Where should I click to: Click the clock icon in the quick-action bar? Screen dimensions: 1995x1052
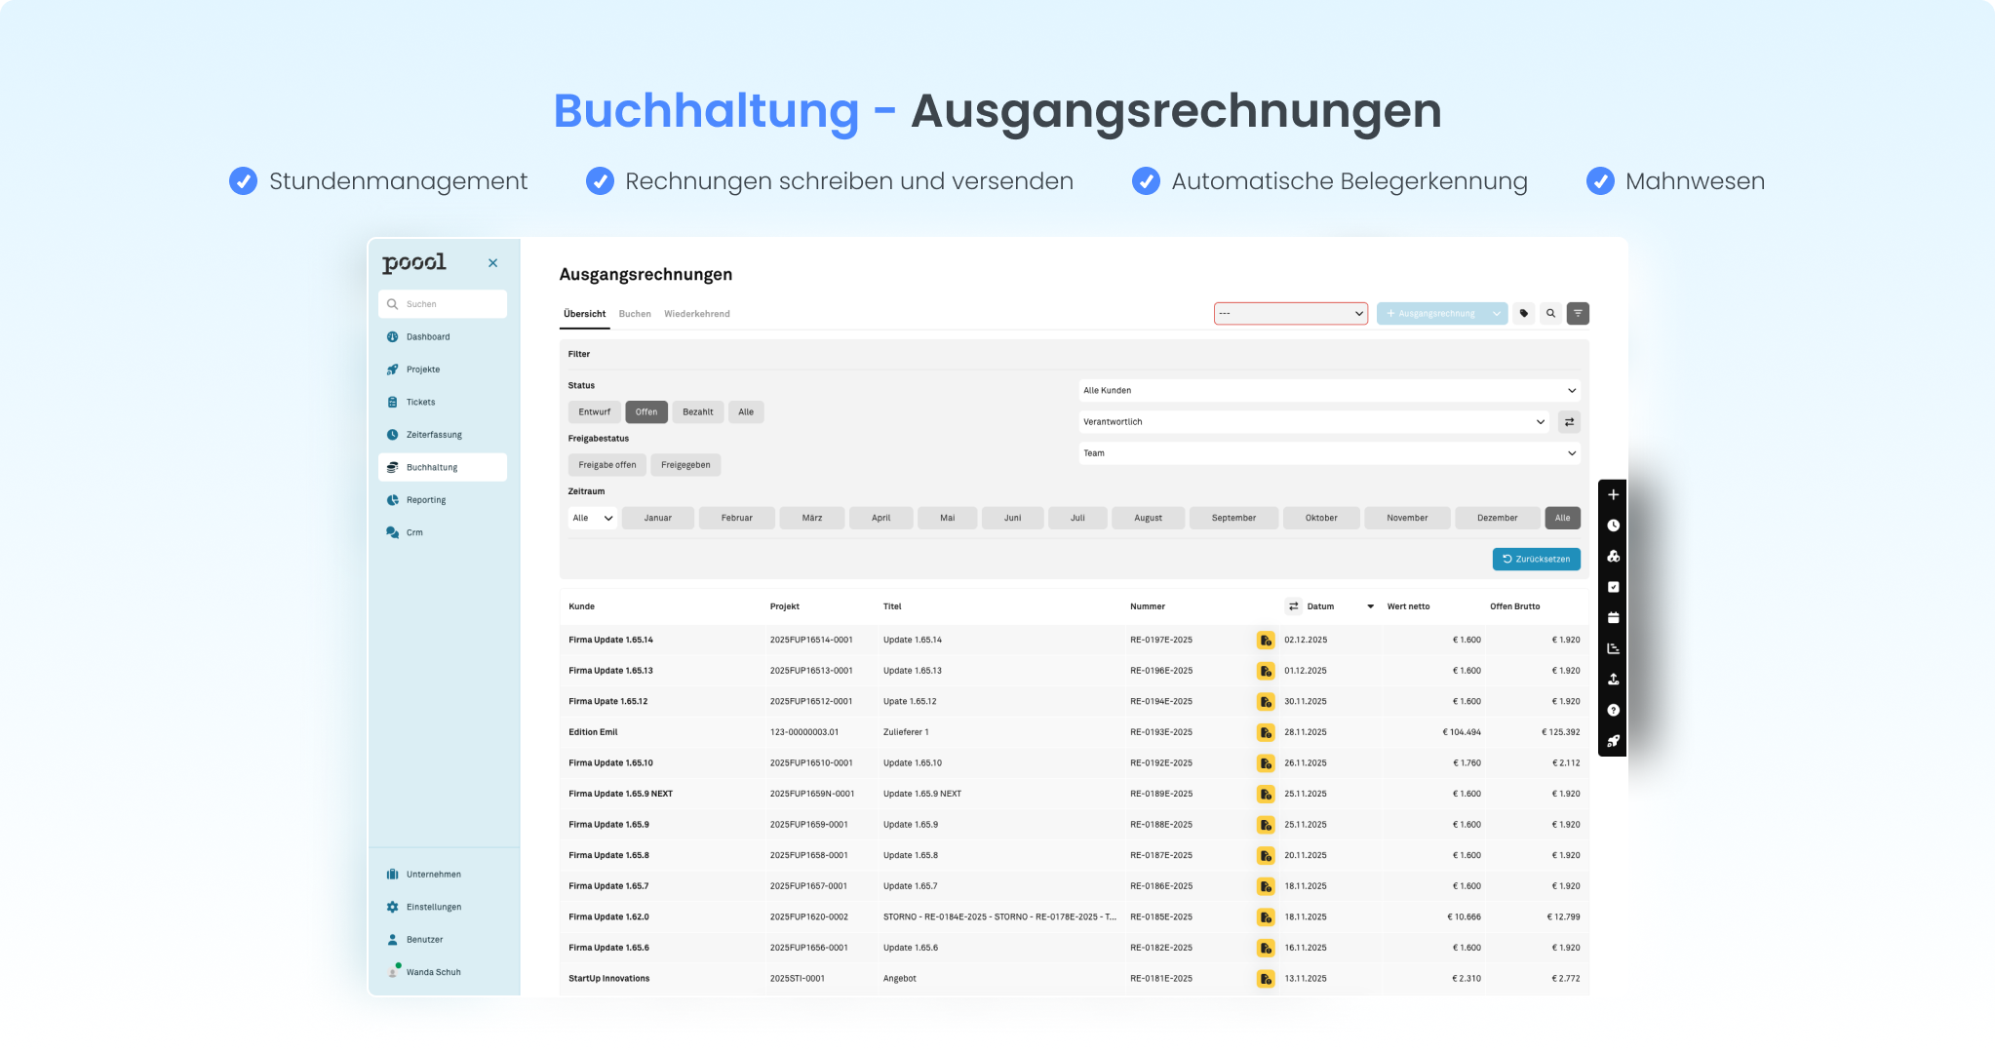point(1614,526)
